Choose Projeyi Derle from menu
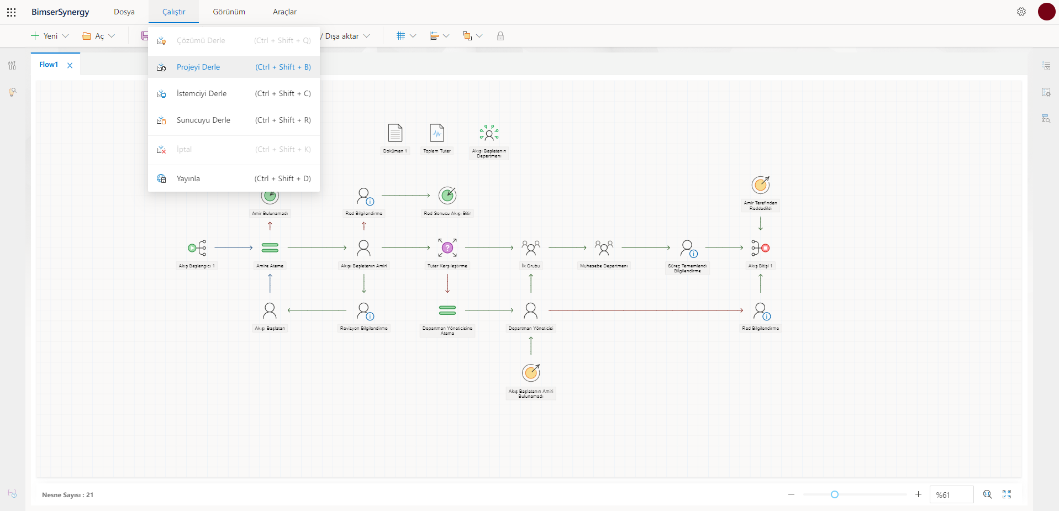The width and height of the screenshot is (1059, 511). tap(234, 67)
